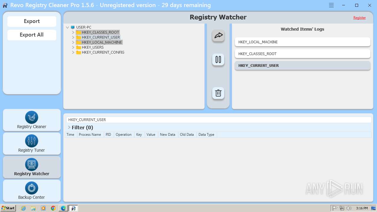Pause registry watching
Viewport: 377px width, 212px height.
pyautogui.click(x=218, y=59)
